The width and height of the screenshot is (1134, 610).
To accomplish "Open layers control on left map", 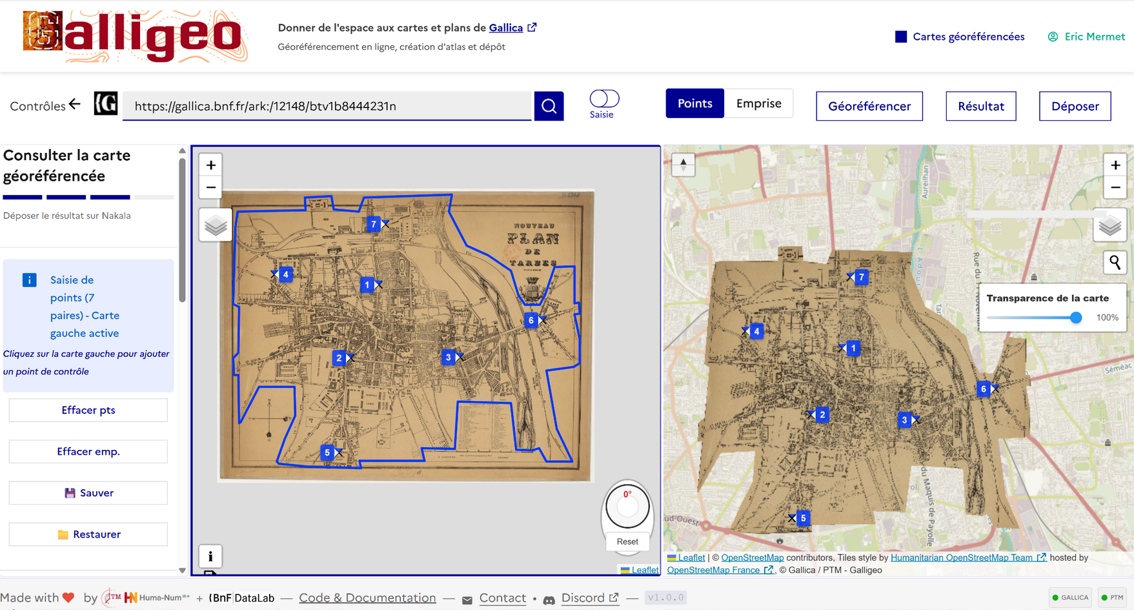I will coord(216,225).
